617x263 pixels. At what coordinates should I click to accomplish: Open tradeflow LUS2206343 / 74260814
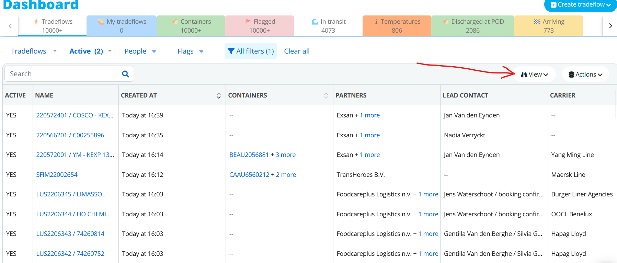point(70,234)
